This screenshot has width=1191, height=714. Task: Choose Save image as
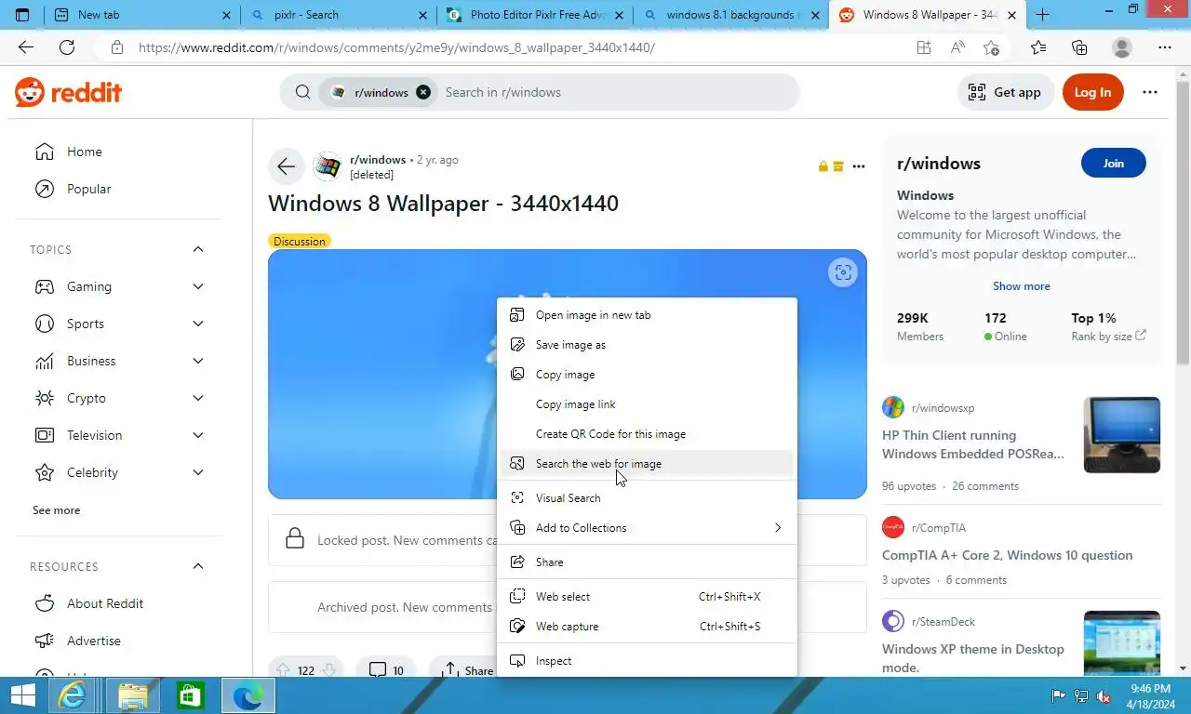pyautogui.click(x=647, y=345)
